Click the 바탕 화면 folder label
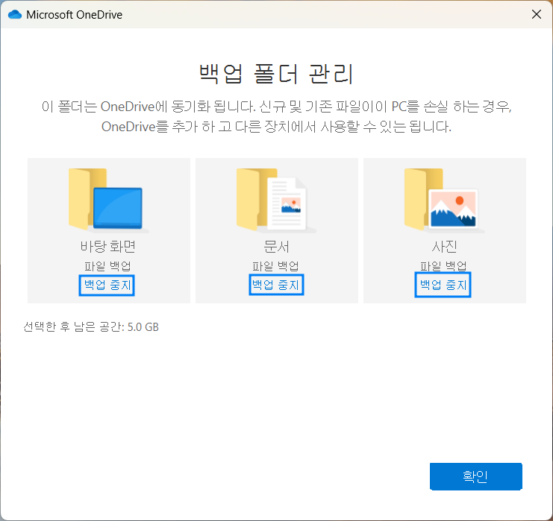 (108, 246)
